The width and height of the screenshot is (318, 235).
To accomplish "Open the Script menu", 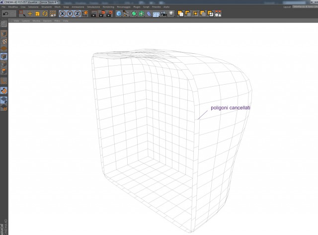I will coord(146,7).
